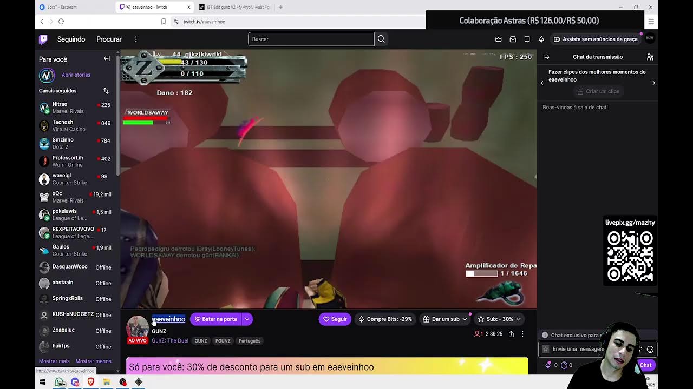Screen dimensions: 693x389
Task: Open the GunZ: The Duel category link
Action: [170, 341]
